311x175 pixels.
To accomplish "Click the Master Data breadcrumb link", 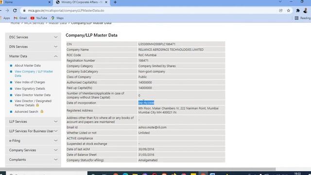I will [x=57, y=23].
